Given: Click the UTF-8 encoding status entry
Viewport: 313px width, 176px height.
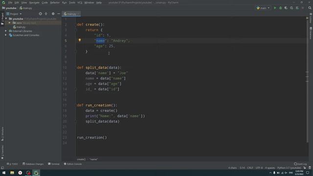Looking at the screenshot, I should click(x=259, y=168).
